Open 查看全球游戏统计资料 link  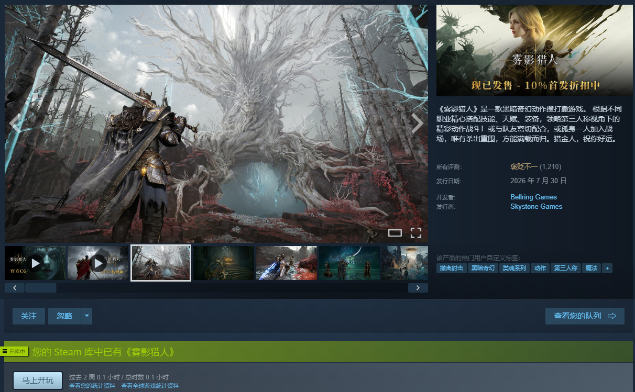click(150, 386)
